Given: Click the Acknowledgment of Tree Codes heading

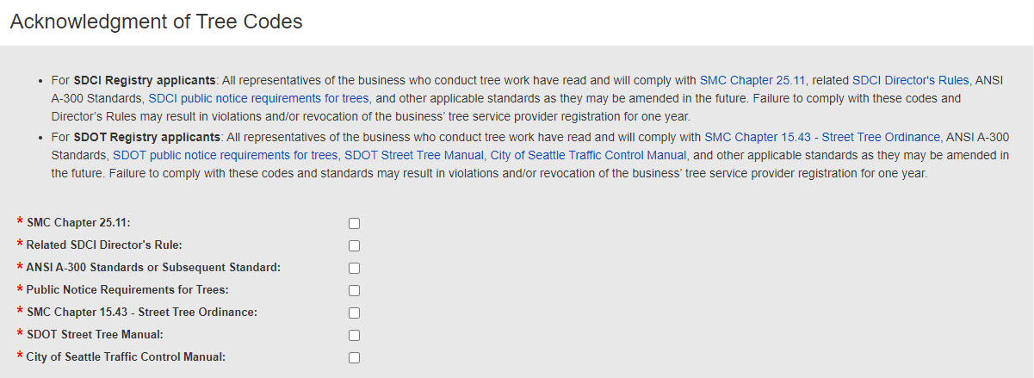Looking at the screenshot, I should pos(156,22).
